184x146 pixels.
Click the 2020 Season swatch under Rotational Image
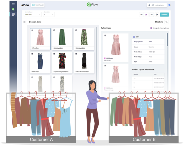(x=105, y=88)
